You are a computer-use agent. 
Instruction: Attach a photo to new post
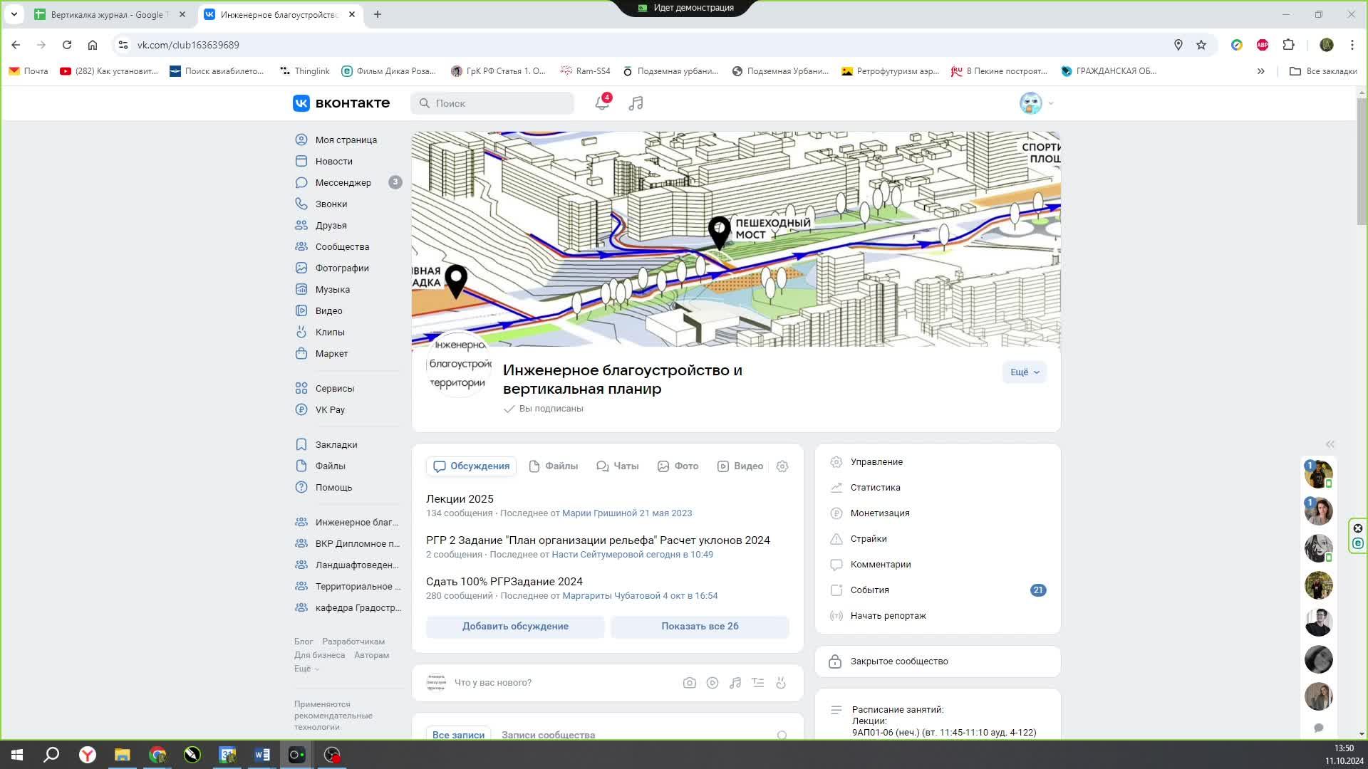689,683
